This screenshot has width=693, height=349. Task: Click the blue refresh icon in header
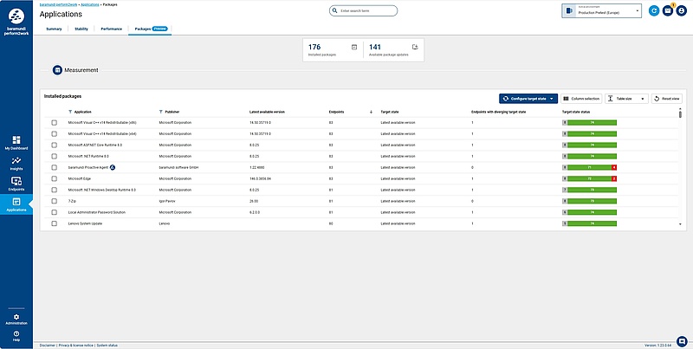coord(655,11)
